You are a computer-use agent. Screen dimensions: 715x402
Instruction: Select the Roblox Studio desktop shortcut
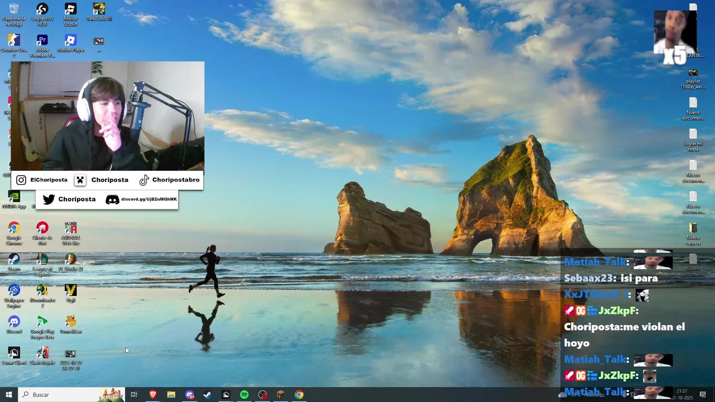[x=70, y=15]
